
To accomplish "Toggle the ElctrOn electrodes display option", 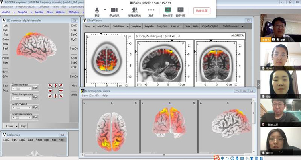I will (x=74, y=76).
